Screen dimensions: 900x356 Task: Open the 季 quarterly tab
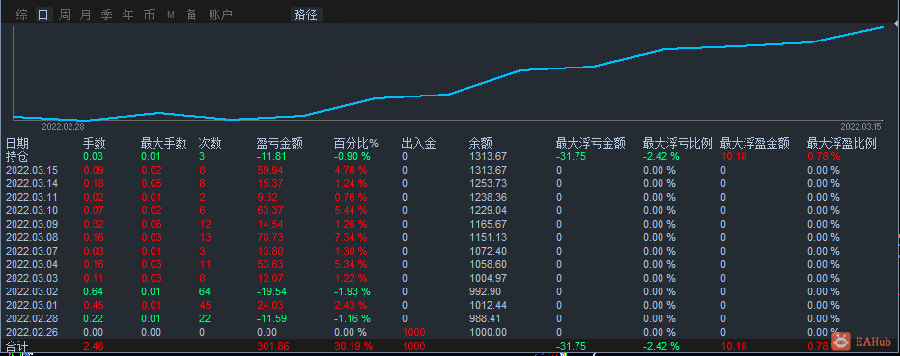pyautogui.click(x=107, y=14)
